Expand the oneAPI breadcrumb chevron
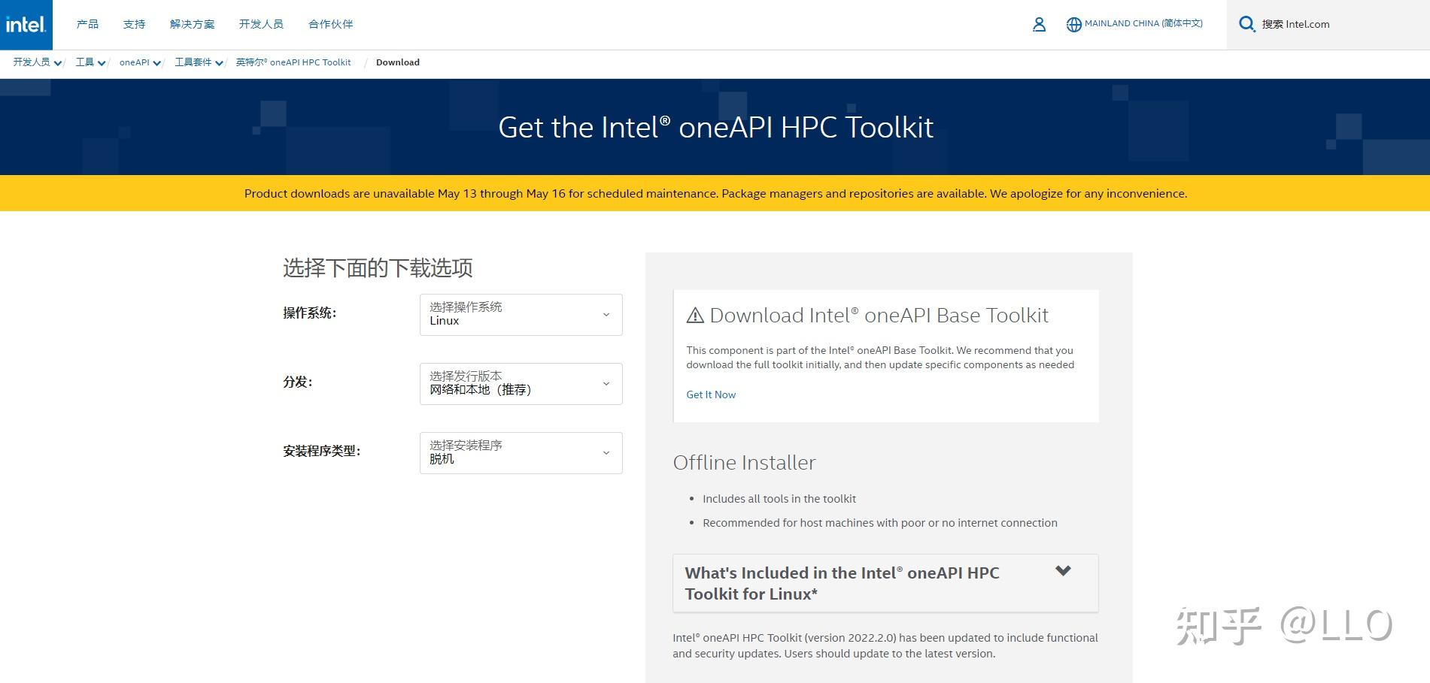Screen dimensions: 1430x683 coord(157,63)
